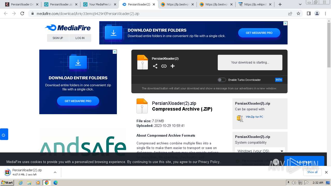Click LOG IN button
Screen dimensions: 331x186
[x=80, y=38]
